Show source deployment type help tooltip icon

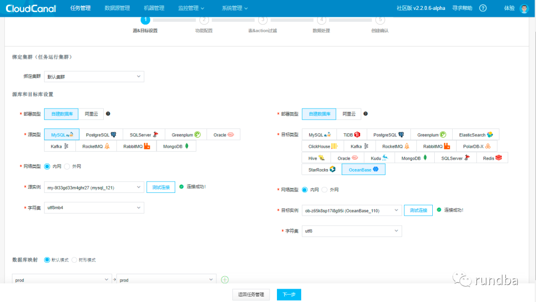click(108, 114)
